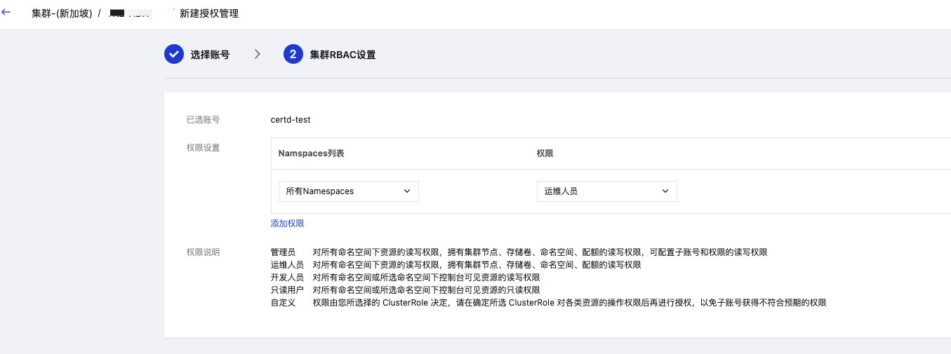Click the 管理员 permission description row
Viewport: 951px width, 354px height.
click(x=518, y=252)
